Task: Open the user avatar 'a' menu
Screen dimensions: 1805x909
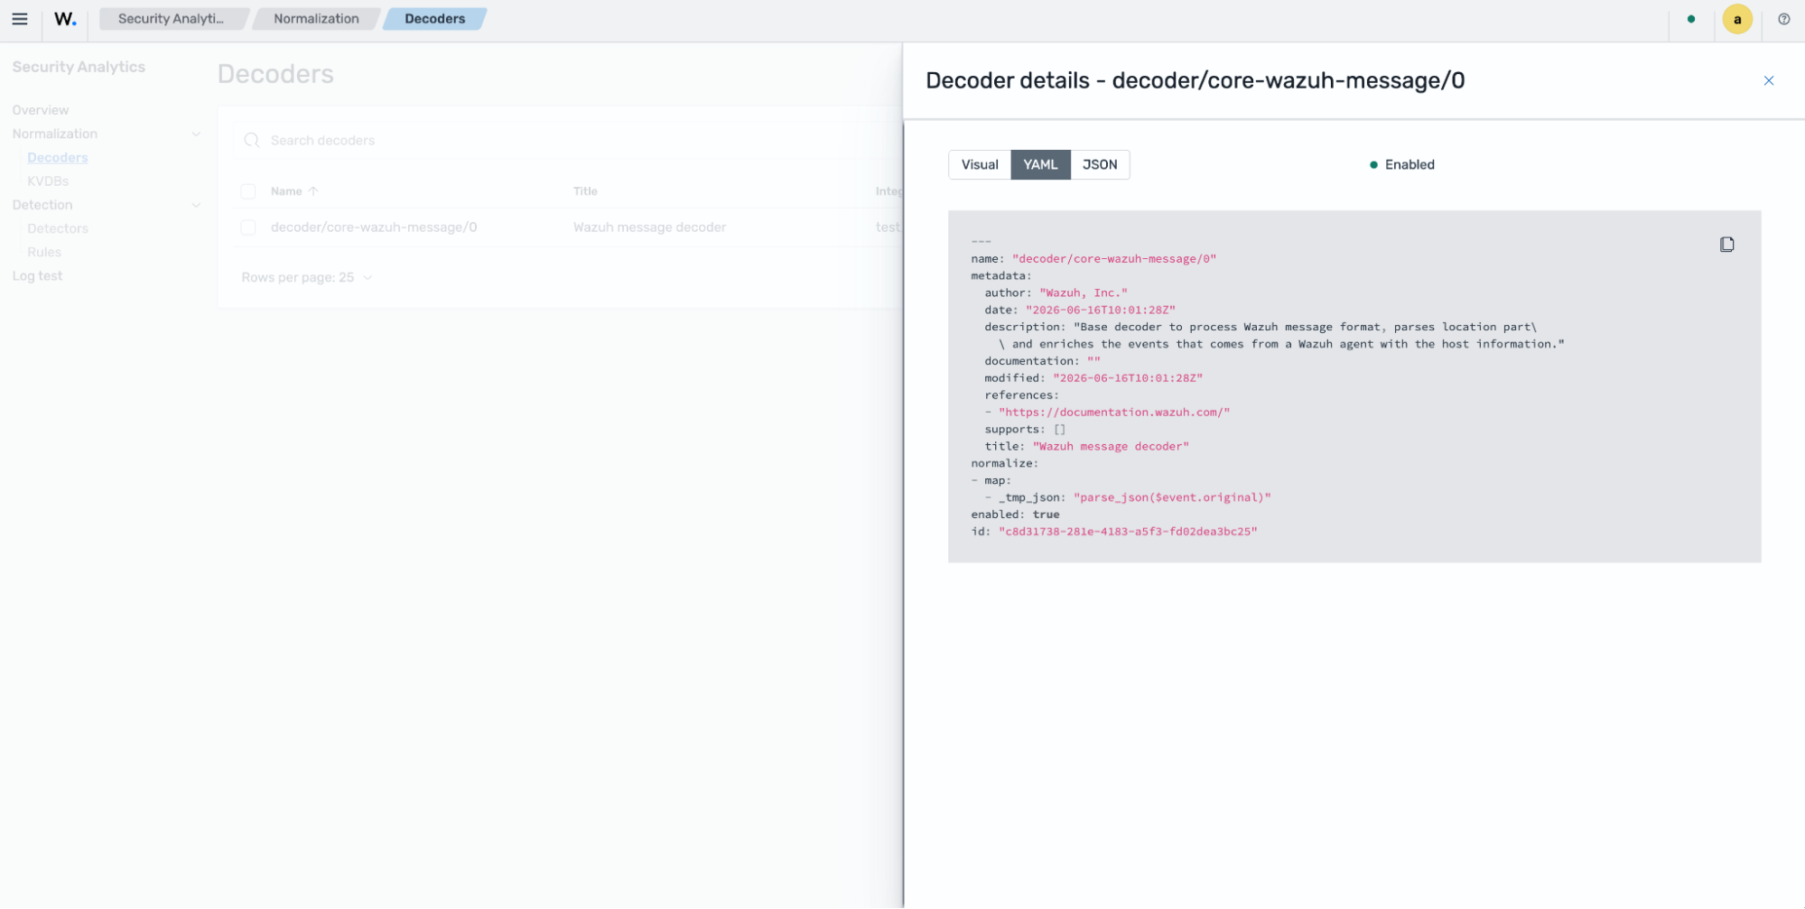Action: 1736,19
